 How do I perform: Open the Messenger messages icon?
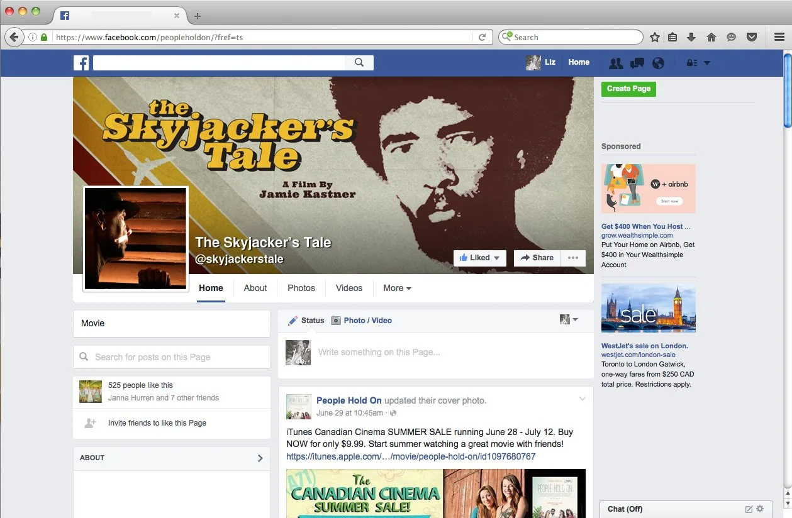637,63
